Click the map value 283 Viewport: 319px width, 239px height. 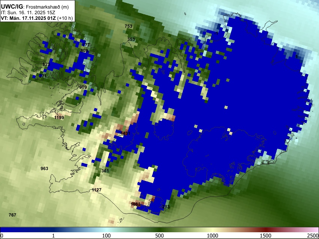click(x=166, y=207)
